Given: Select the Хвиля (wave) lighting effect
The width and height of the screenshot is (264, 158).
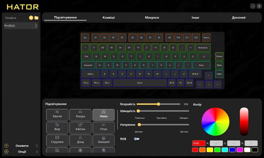Looking at the screenshot, I should 57,115.
